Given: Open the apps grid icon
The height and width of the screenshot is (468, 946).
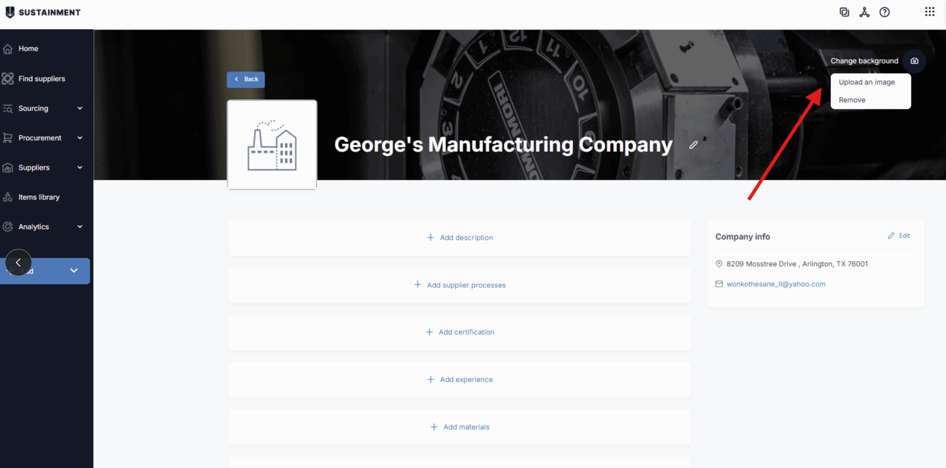Looking at the screenshot, I should point(929,12).
